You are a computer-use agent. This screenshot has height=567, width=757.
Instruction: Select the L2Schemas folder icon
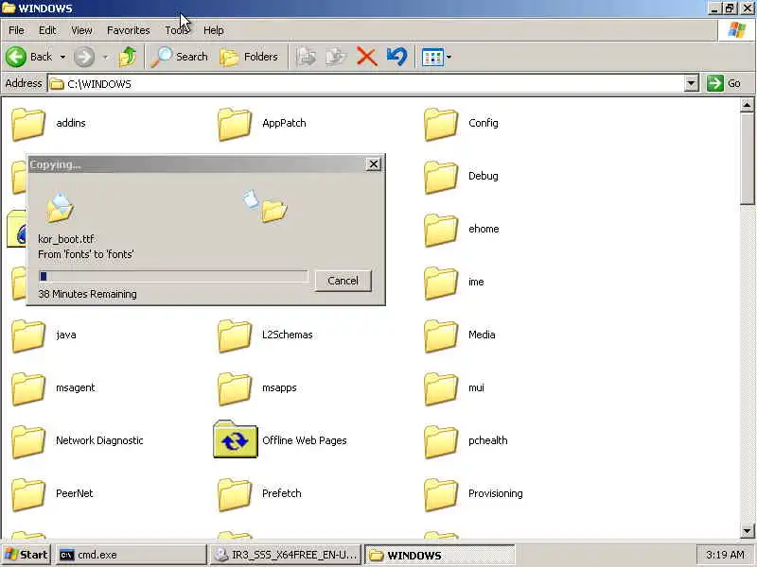234,335
